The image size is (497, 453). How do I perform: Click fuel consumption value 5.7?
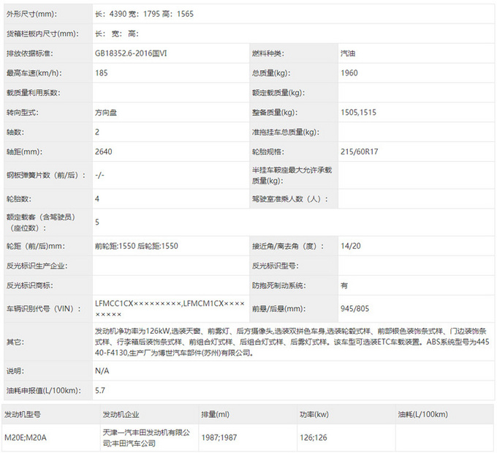click(x=100, y=391)
